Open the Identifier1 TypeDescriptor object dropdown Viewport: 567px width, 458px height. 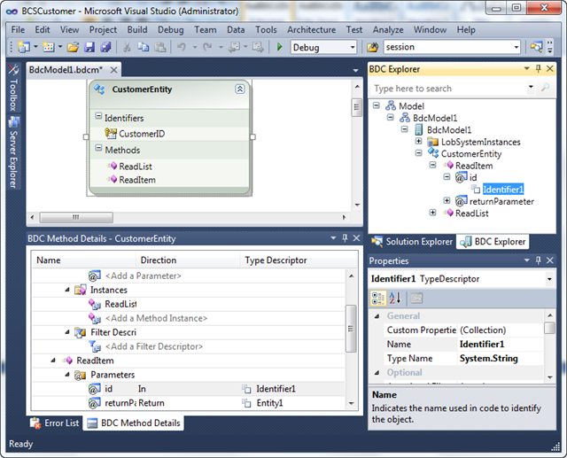[x=549, y=279]
